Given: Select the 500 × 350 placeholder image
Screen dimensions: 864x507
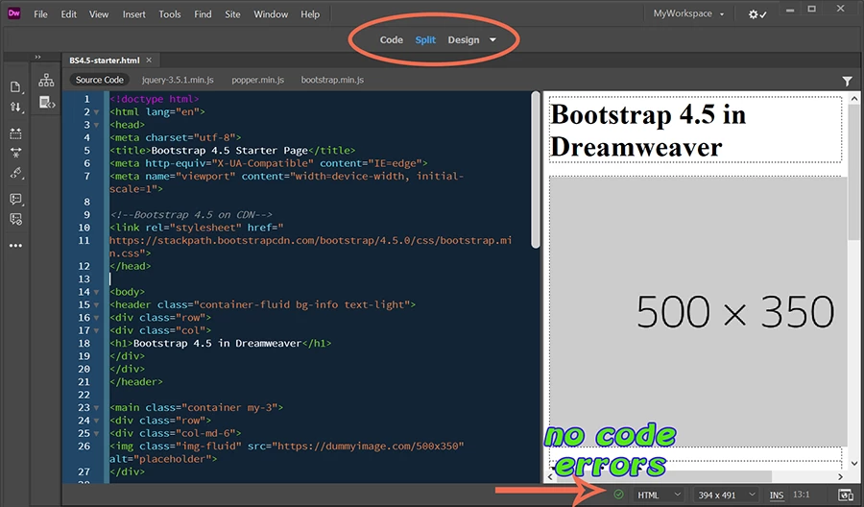Looking at the screenshot, I should [x=698, y=311].
